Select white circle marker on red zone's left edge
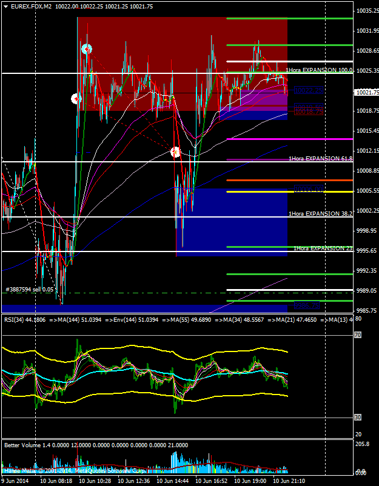The width and height of the screenshot is (379, 486). [x=77, y=98]
